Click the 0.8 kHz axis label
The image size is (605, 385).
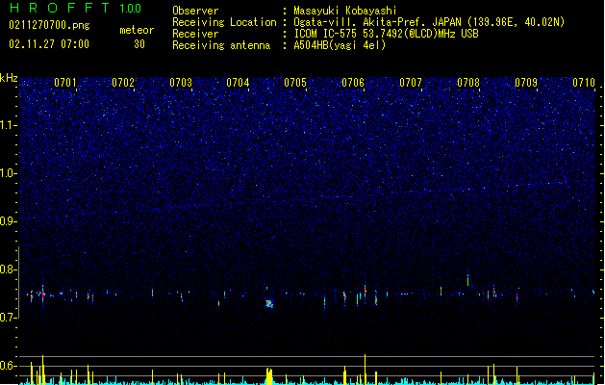pos(9,269)
